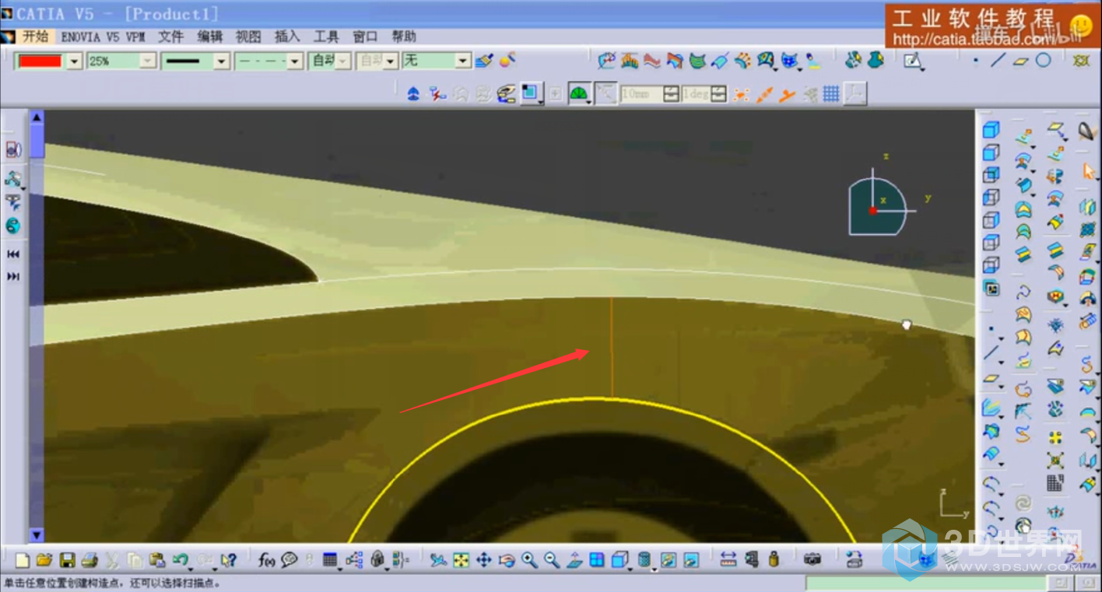The height and width of the screenshot is (592, 1102).
Task: Open the 工具 (Tools) menu
Action: click(326, 37)
